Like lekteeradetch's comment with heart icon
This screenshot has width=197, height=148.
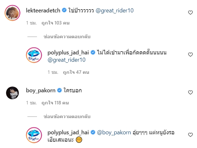(190, 12)
